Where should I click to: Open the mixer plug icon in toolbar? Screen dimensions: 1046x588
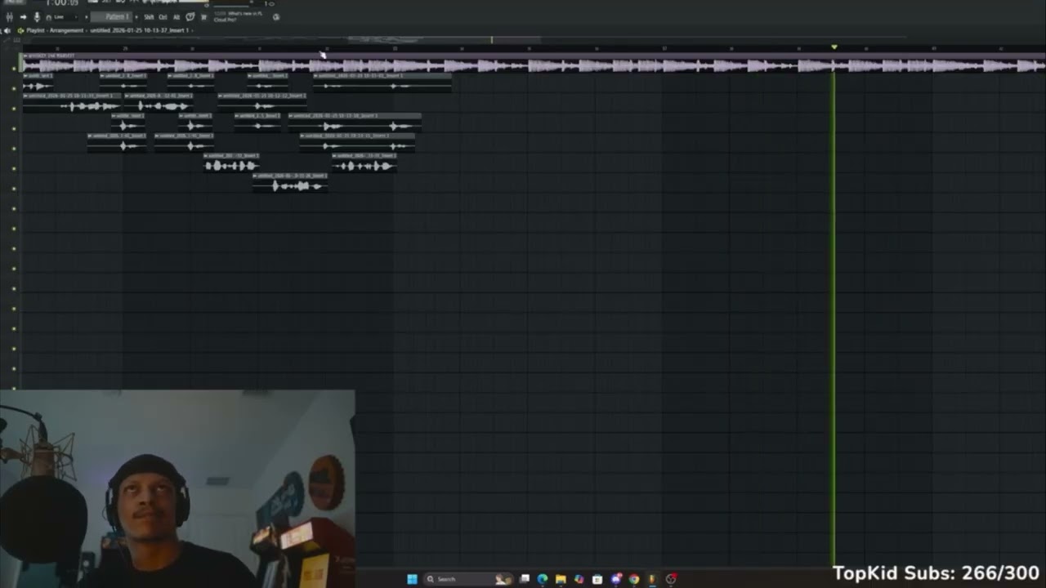(10, 17)
